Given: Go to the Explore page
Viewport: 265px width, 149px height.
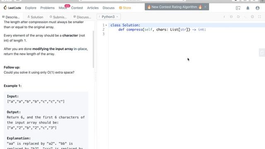Looking at the screenshot, I should pyautogui.click(x=31, y=8).
